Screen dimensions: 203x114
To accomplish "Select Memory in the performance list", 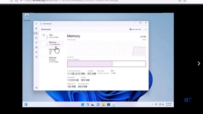I will 52,43.
